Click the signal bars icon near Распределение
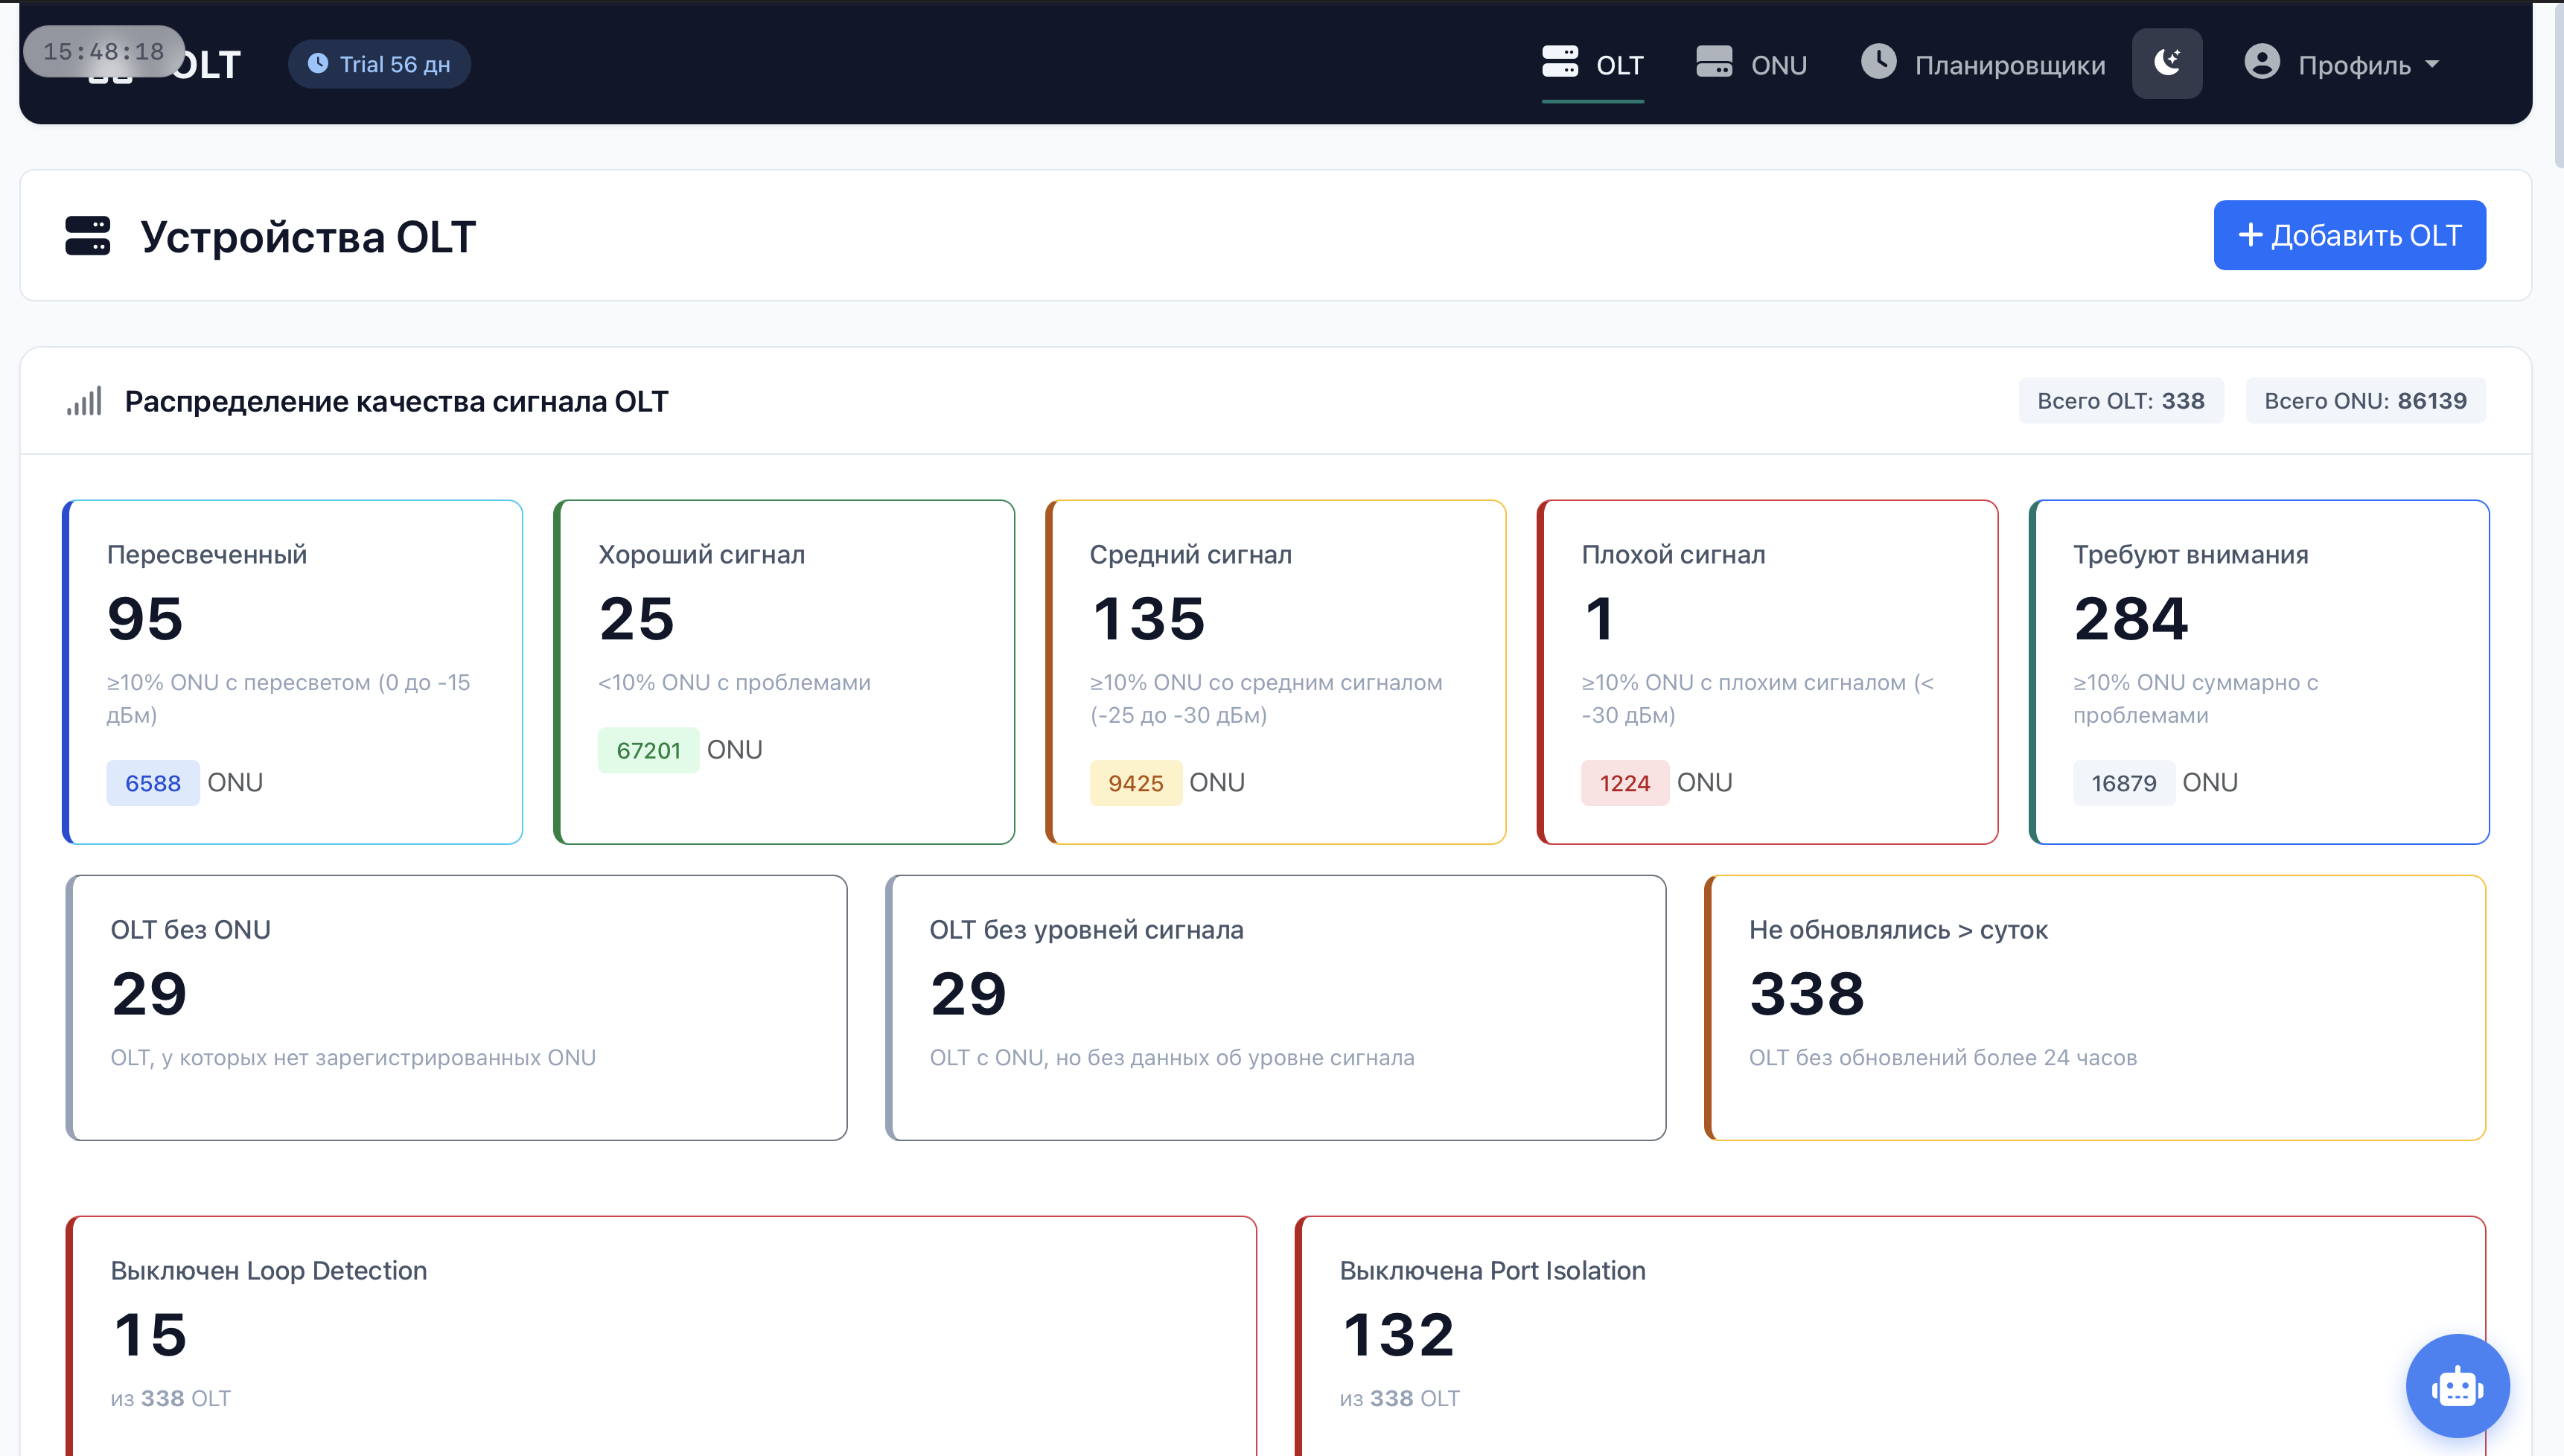This screenshot has width=2564, height=1456. point(84,402)
